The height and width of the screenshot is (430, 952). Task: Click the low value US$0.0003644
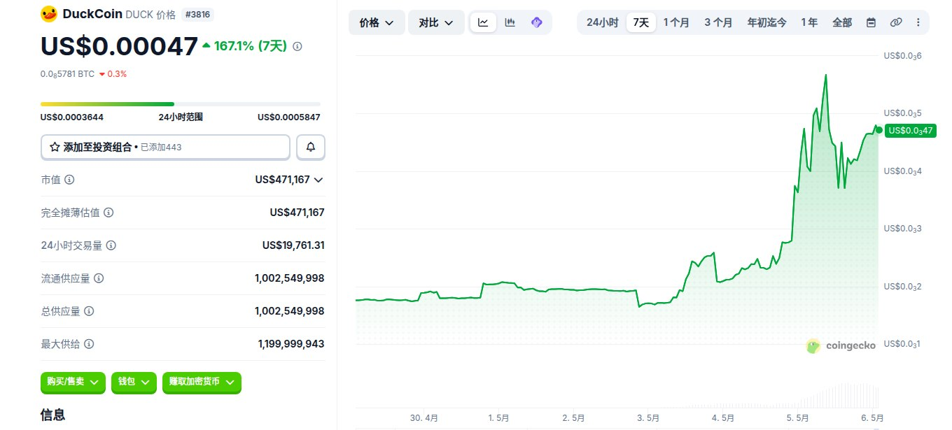coord(72,117)
